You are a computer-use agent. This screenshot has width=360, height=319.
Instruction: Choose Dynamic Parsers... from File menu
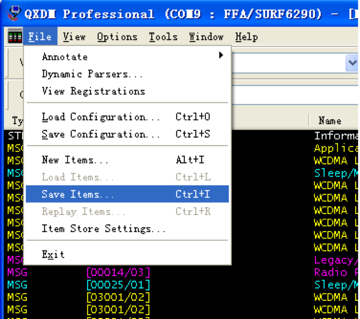click(127, 74)
